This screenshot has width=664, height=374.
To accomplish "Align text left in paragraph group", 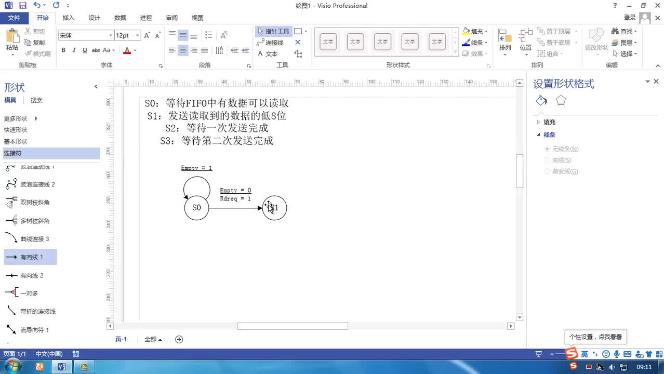I will point(172,50).
